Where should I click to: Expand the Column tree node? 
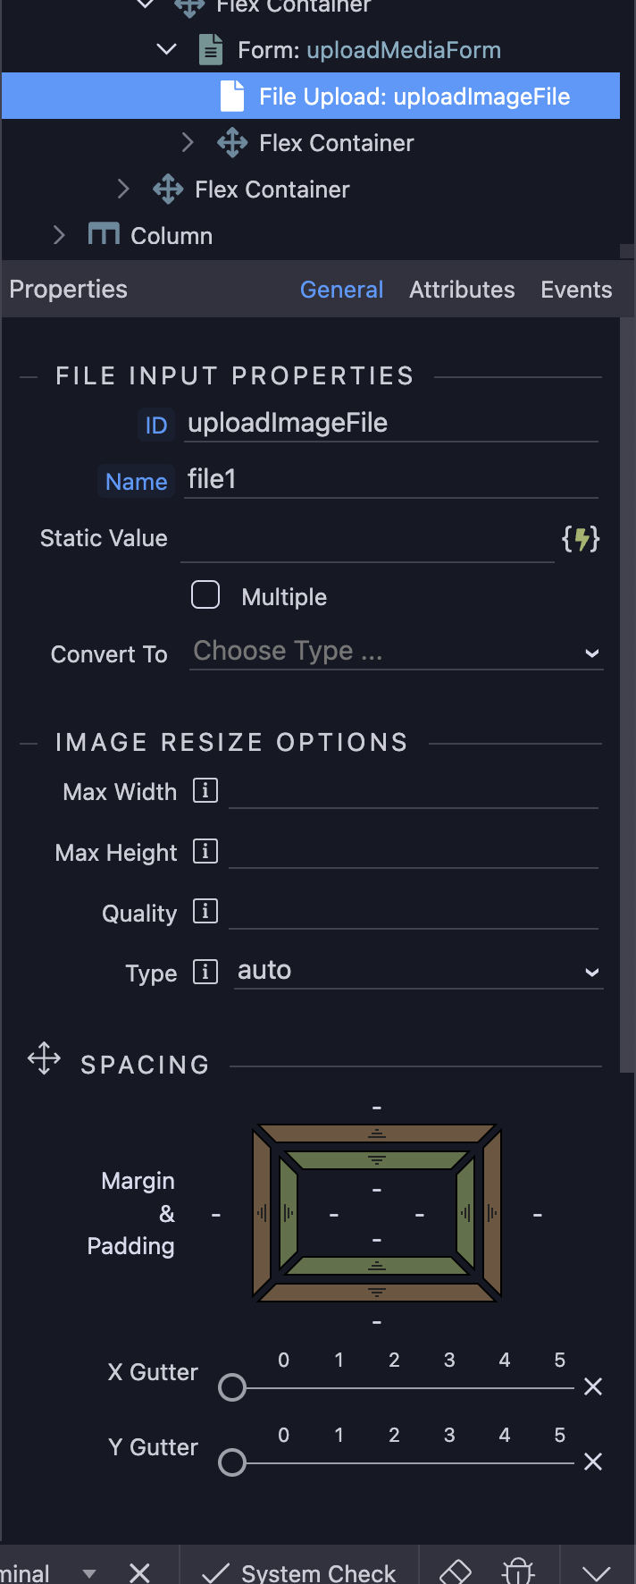point(60,235)
